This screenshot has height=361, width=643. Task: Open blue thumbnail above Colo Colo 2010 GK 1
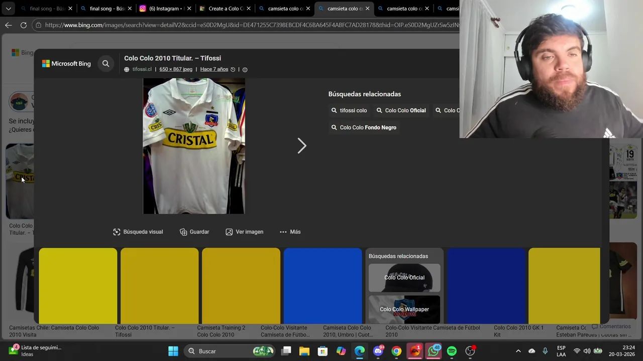tap(486, 286)
